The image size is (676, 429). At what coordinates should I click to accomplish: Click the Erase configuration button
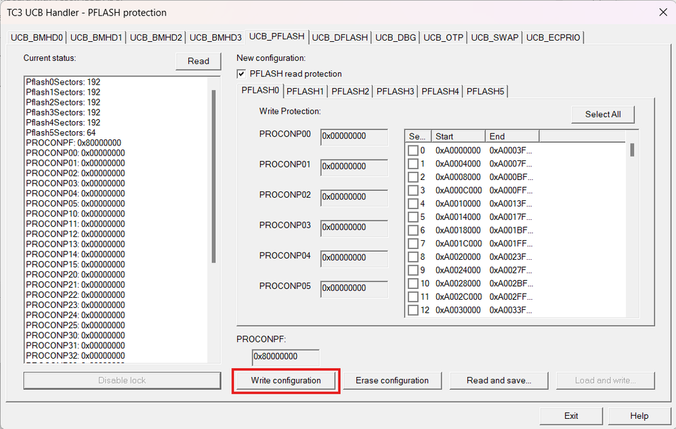(x=392, y=380)
